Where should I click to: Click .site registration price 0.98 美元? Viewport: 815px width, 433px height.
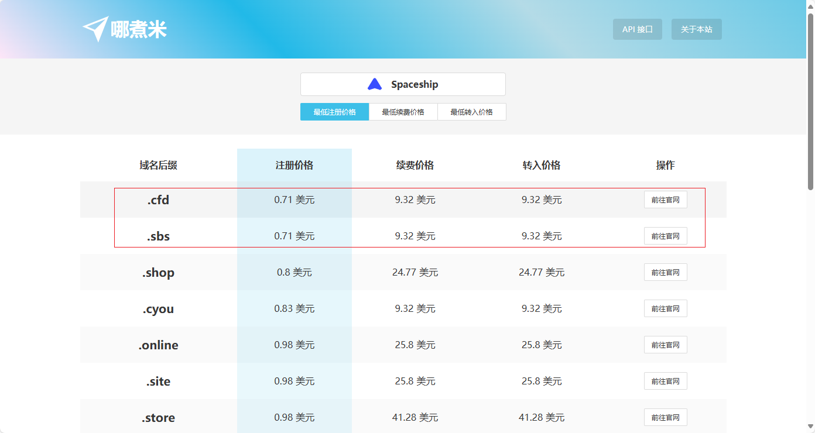(295, 381)
